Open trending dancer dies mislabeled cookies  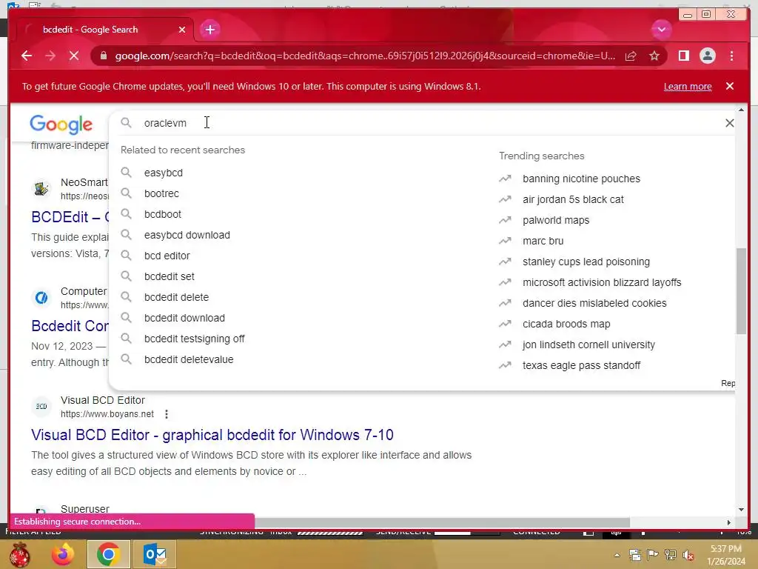tap(594, 303)
